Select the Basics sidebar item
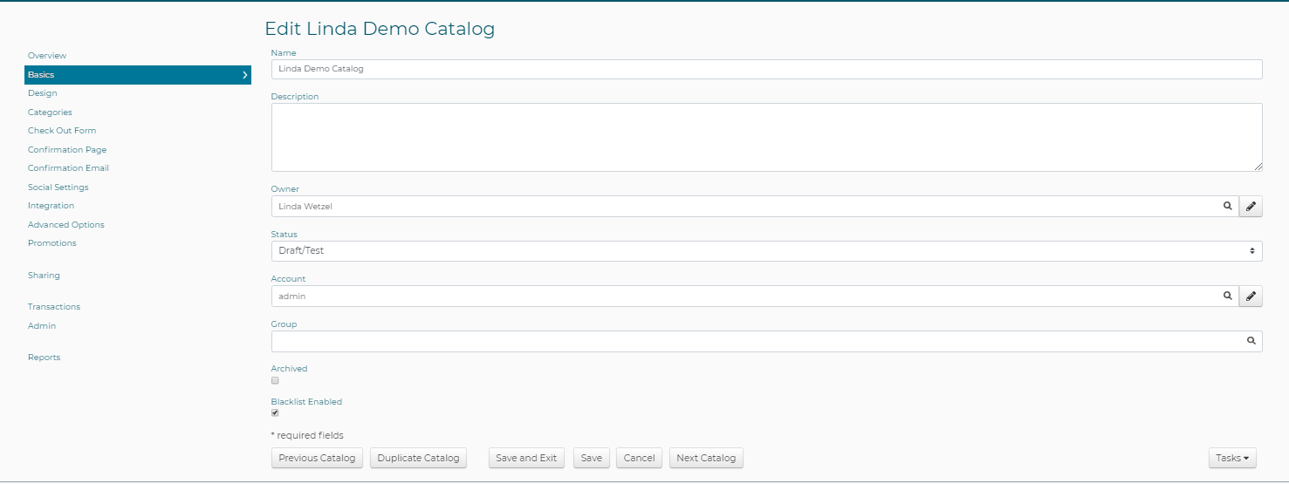 [x=138, y=75]
